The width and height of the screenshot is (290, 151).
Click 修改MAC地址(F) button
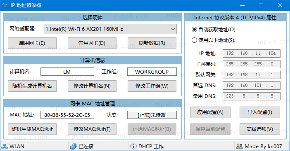coord(92,129)
